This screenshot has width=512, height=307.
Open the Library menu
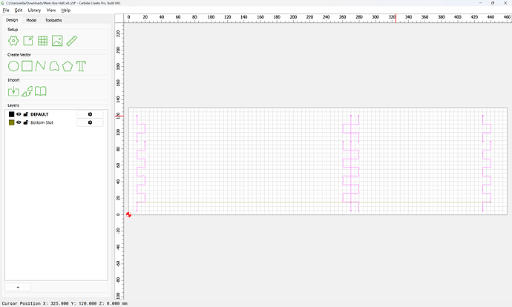(34, 10)
